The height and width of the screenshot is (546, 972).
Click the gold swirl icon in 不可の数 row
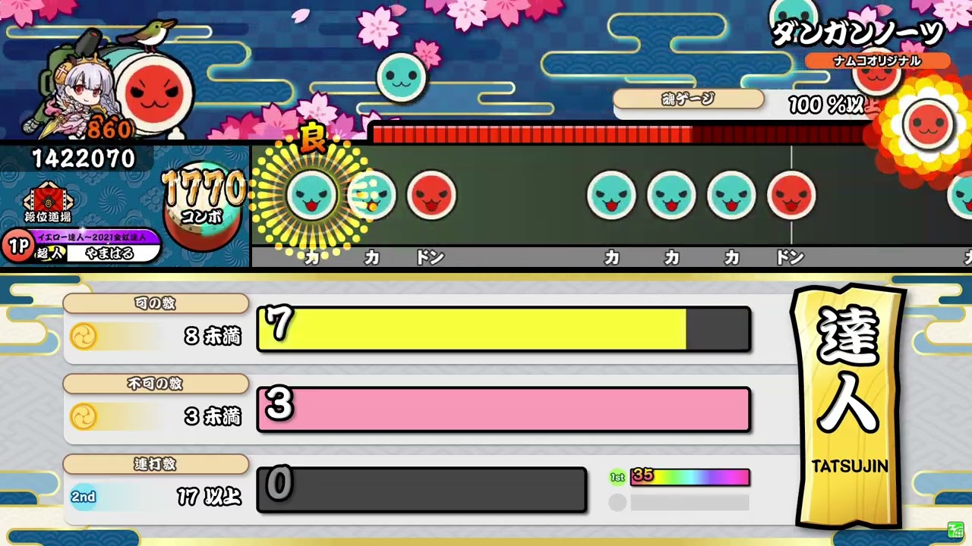tap(84, 416)
